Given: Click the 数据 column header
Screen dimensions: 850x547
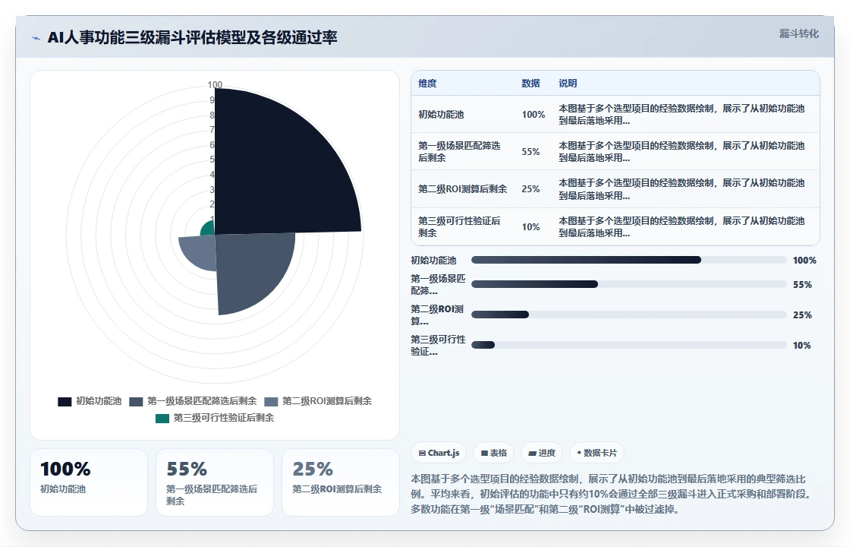Looking at the screenshot, I should 530,83.
